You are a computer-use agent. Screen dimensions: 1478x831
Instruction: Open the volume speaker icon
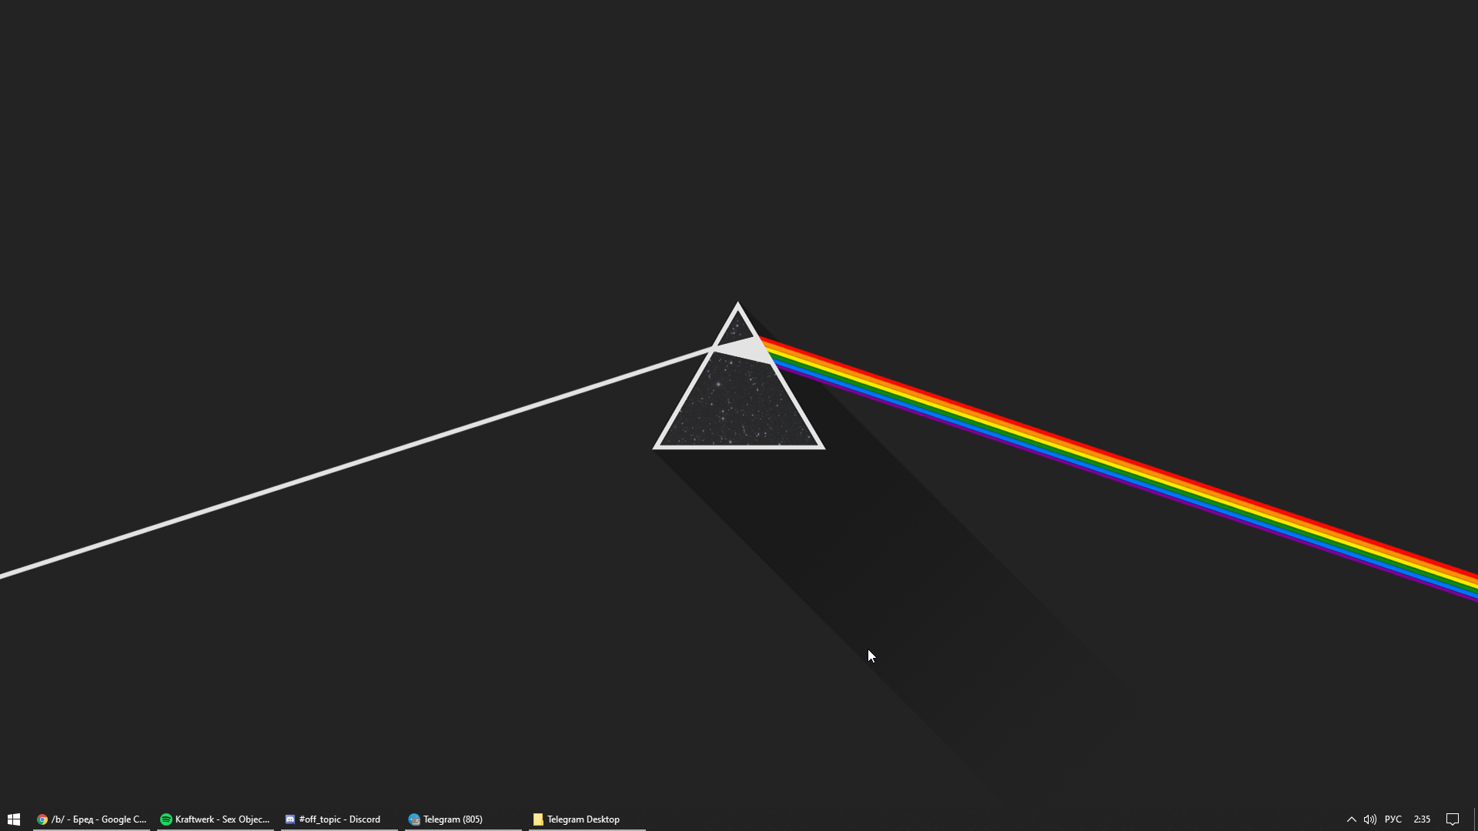coord(1369,819)
